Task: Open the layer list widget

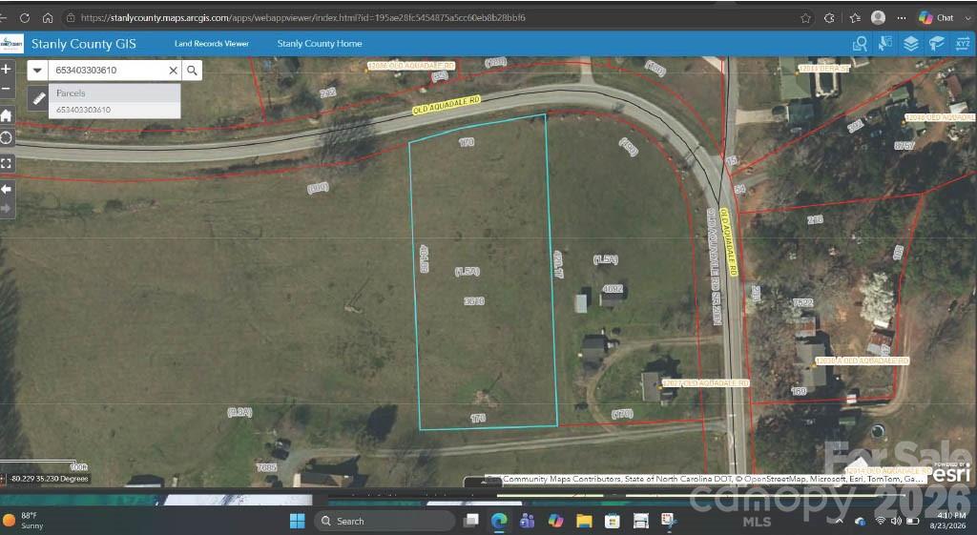Action: (911, 44)
